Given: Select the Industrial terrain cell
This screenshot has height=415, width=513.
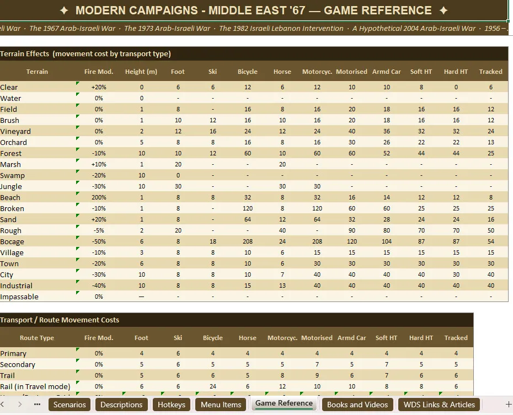Looking at the screenshot, I should pyautogui.click(x=38, y=285).
